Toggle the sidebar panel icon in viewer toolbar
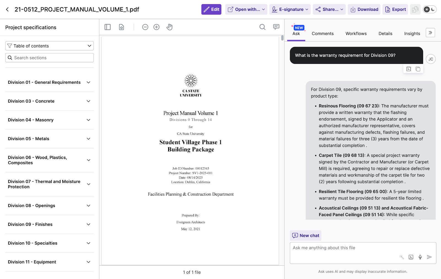The width and height of the screenshot is (441, 279). click(x=107, y=27)
